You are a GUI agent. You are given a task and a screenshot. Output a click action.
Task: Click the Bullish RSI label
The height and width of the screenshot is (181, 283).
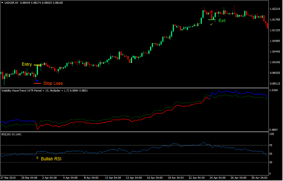tap(52, 159)
